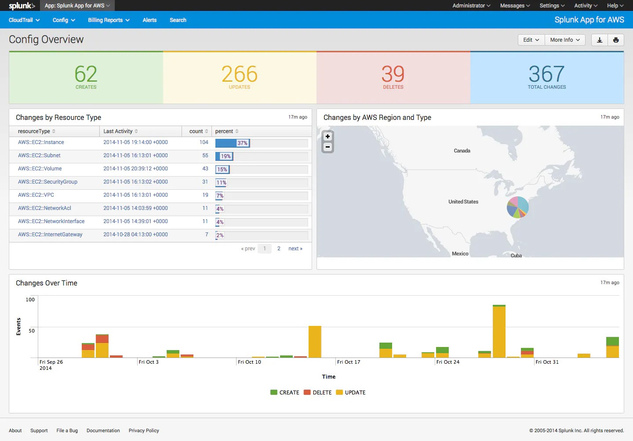This screenshot has width=633, height=441.
Task: Print the dashboard using the printer icon
Action: [x=616, y=40]
